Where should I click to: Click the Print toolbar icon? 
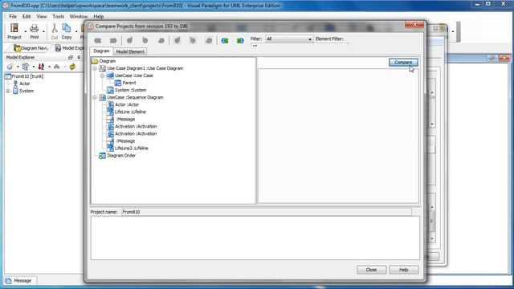[x=34, y=28]
